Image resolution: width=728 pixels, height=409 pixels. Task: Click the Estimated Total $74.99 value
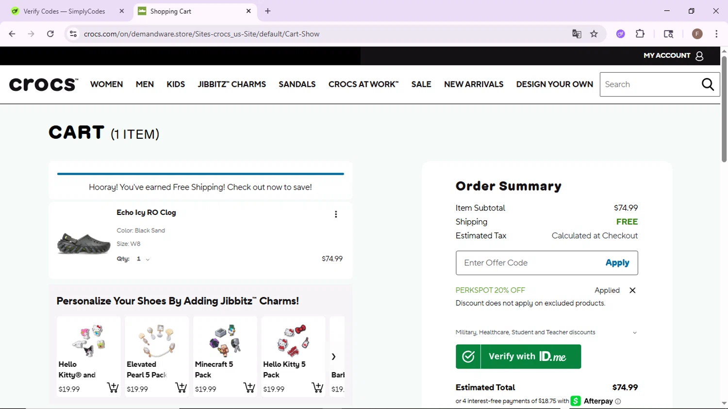click(x=625, y=387)
